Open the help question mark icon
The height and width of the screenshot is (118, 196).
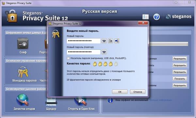(x=156, y=17)
